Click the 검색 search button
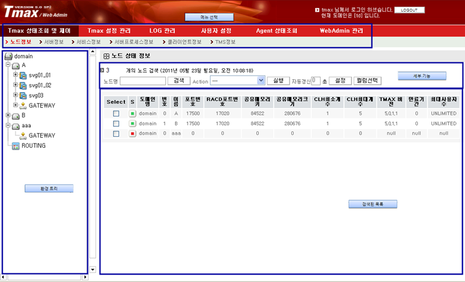 point(179,81)
